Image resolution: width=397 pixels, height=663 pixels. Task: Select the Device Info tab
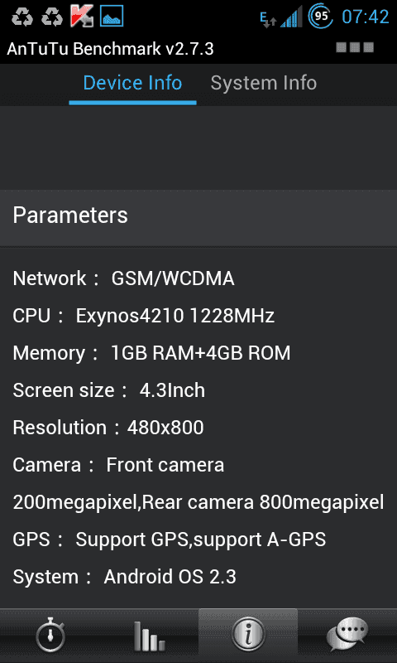coord(132,84)
